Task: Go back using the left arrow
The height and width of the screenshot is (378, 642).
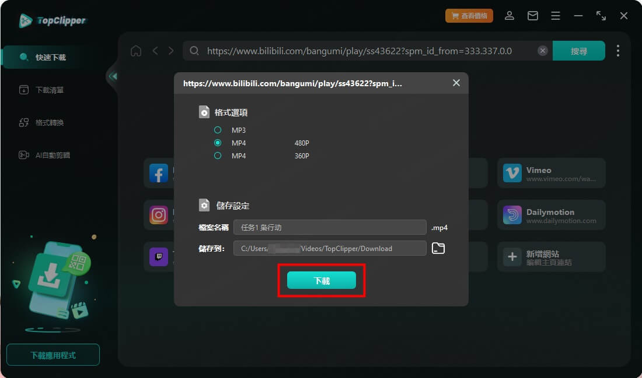Action: pos(155,51)
